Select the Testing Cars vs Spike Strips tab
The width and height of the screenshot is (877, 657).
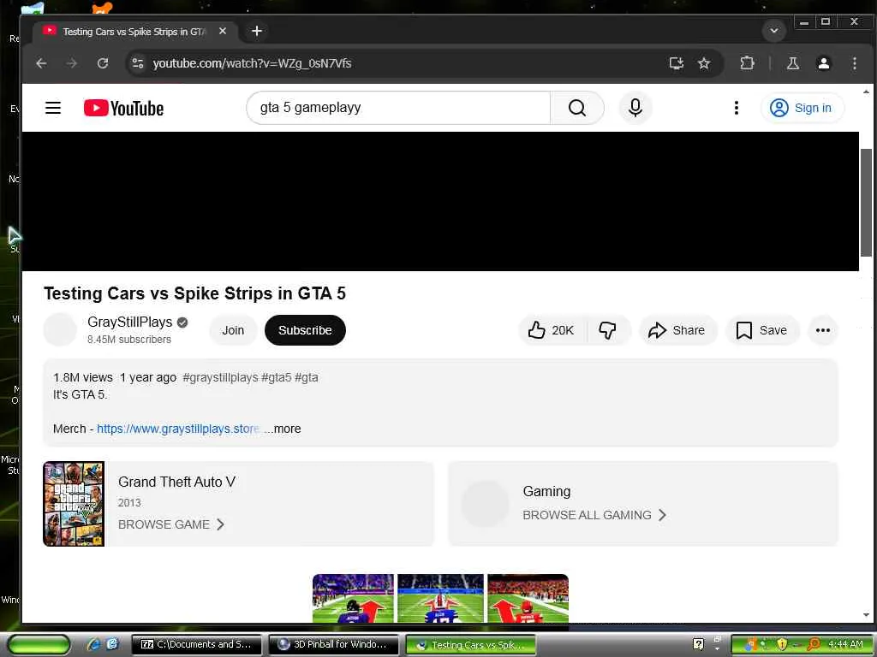134,32
